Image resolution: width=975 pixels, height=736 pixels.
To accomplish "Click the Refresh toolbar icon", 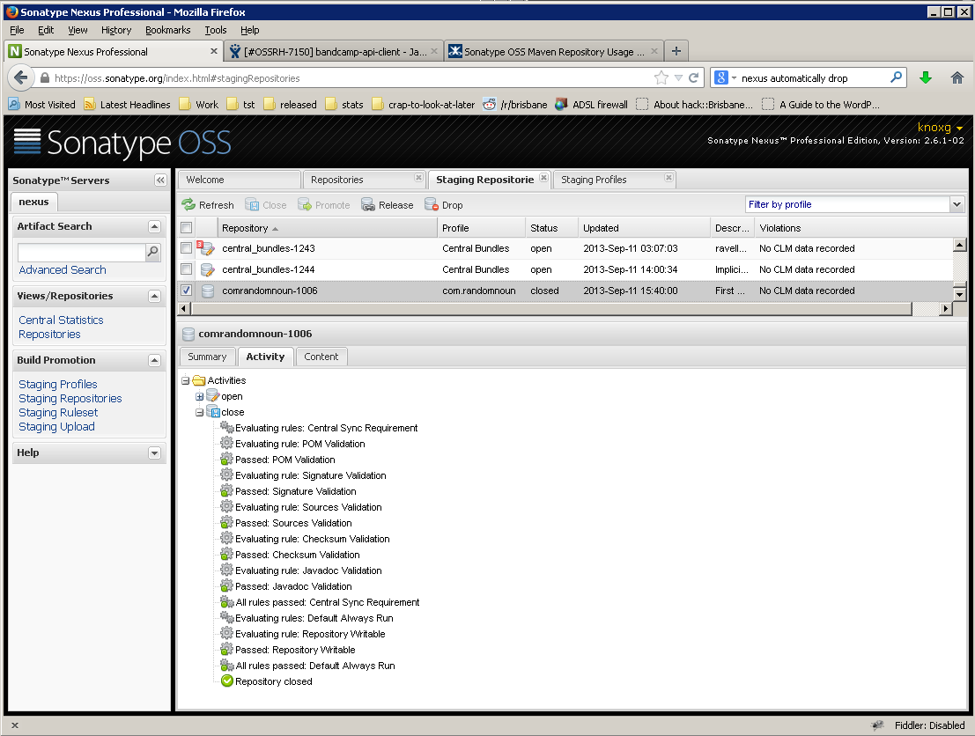I will click(x=188, y=204).
